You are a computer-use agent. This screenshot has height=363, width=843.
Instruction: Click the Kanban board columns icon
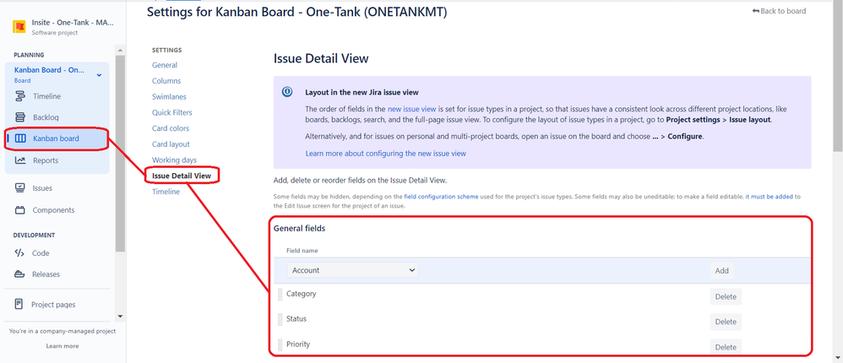coord(20,138)
